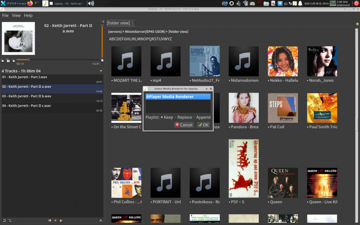The height and width of the screenshot is (225, 360).
Task: Open the Help menu
Action: 28,15
